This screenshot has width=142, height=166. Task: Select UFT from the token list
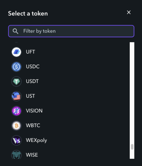pyautogui.click(x=30, y=52)
